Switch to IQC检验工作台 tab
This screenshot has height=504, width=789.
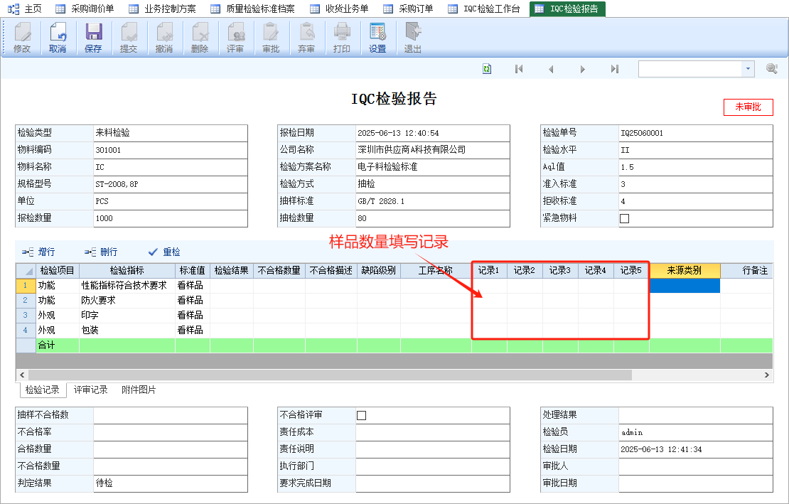click(x=484, y=9)
